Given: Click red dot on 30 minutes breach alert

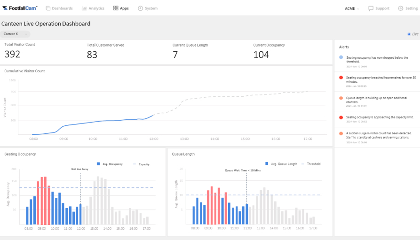Looking at the screenshot, I should pos(341,77).
